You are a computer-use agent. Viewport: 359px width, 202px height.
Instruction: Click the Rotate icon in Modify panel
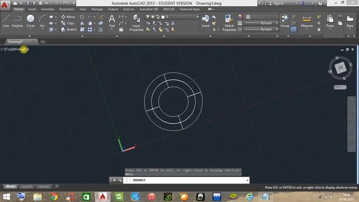[82, 17]
